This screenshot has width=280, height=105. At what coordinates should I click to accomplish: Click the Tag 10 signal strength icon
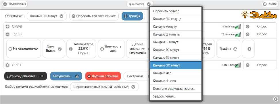coord(238,34)
